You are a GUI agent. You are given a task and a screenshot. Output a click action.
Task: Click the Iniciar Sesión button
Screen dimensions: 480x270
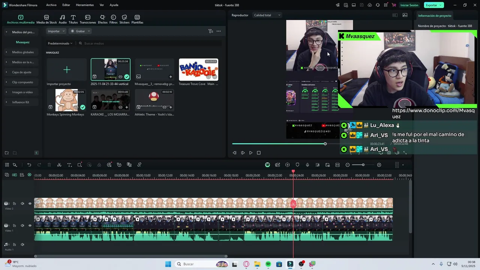(409, 5)
